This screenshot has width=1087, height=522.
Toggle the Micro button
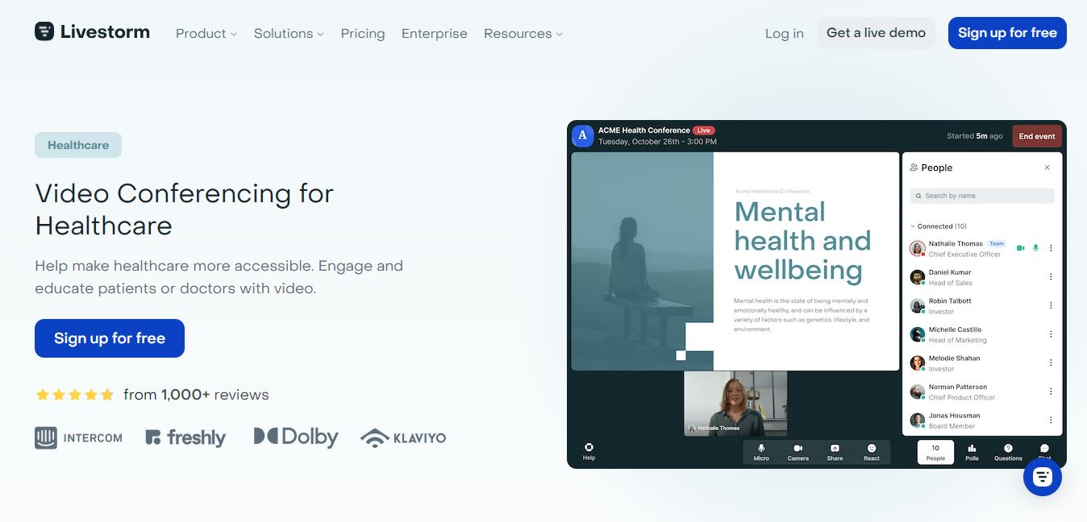tap(761, 452)
